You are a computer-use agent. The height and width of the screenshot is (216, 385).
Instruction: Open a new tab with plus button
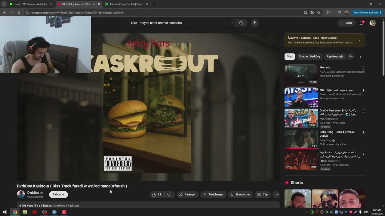pyautogui.click(x=154, y=4)
